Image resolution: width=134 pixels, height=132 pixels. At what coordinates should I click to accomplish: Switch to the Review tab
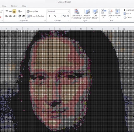point(14,6)
